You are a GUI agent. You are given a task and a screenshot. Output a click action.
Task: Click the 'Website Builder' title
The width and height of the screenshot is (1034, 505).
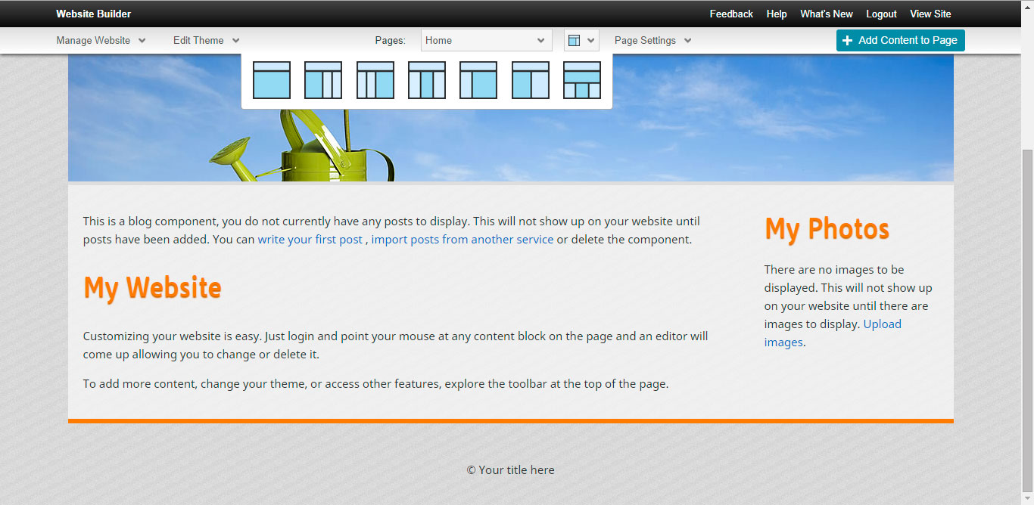point(93,14)
